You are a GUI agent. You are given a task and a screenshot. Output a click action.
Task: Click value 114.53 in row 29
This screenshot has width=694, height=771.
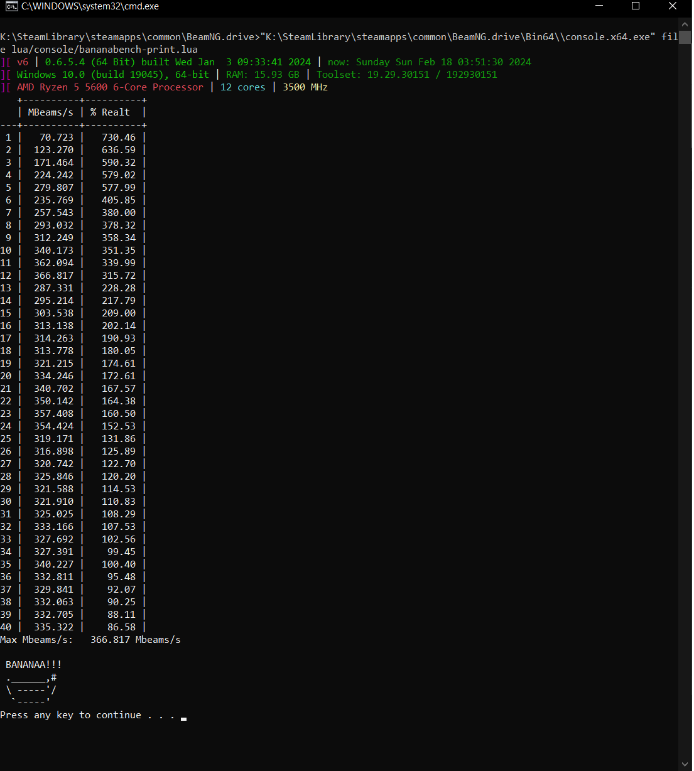point(119,489)
